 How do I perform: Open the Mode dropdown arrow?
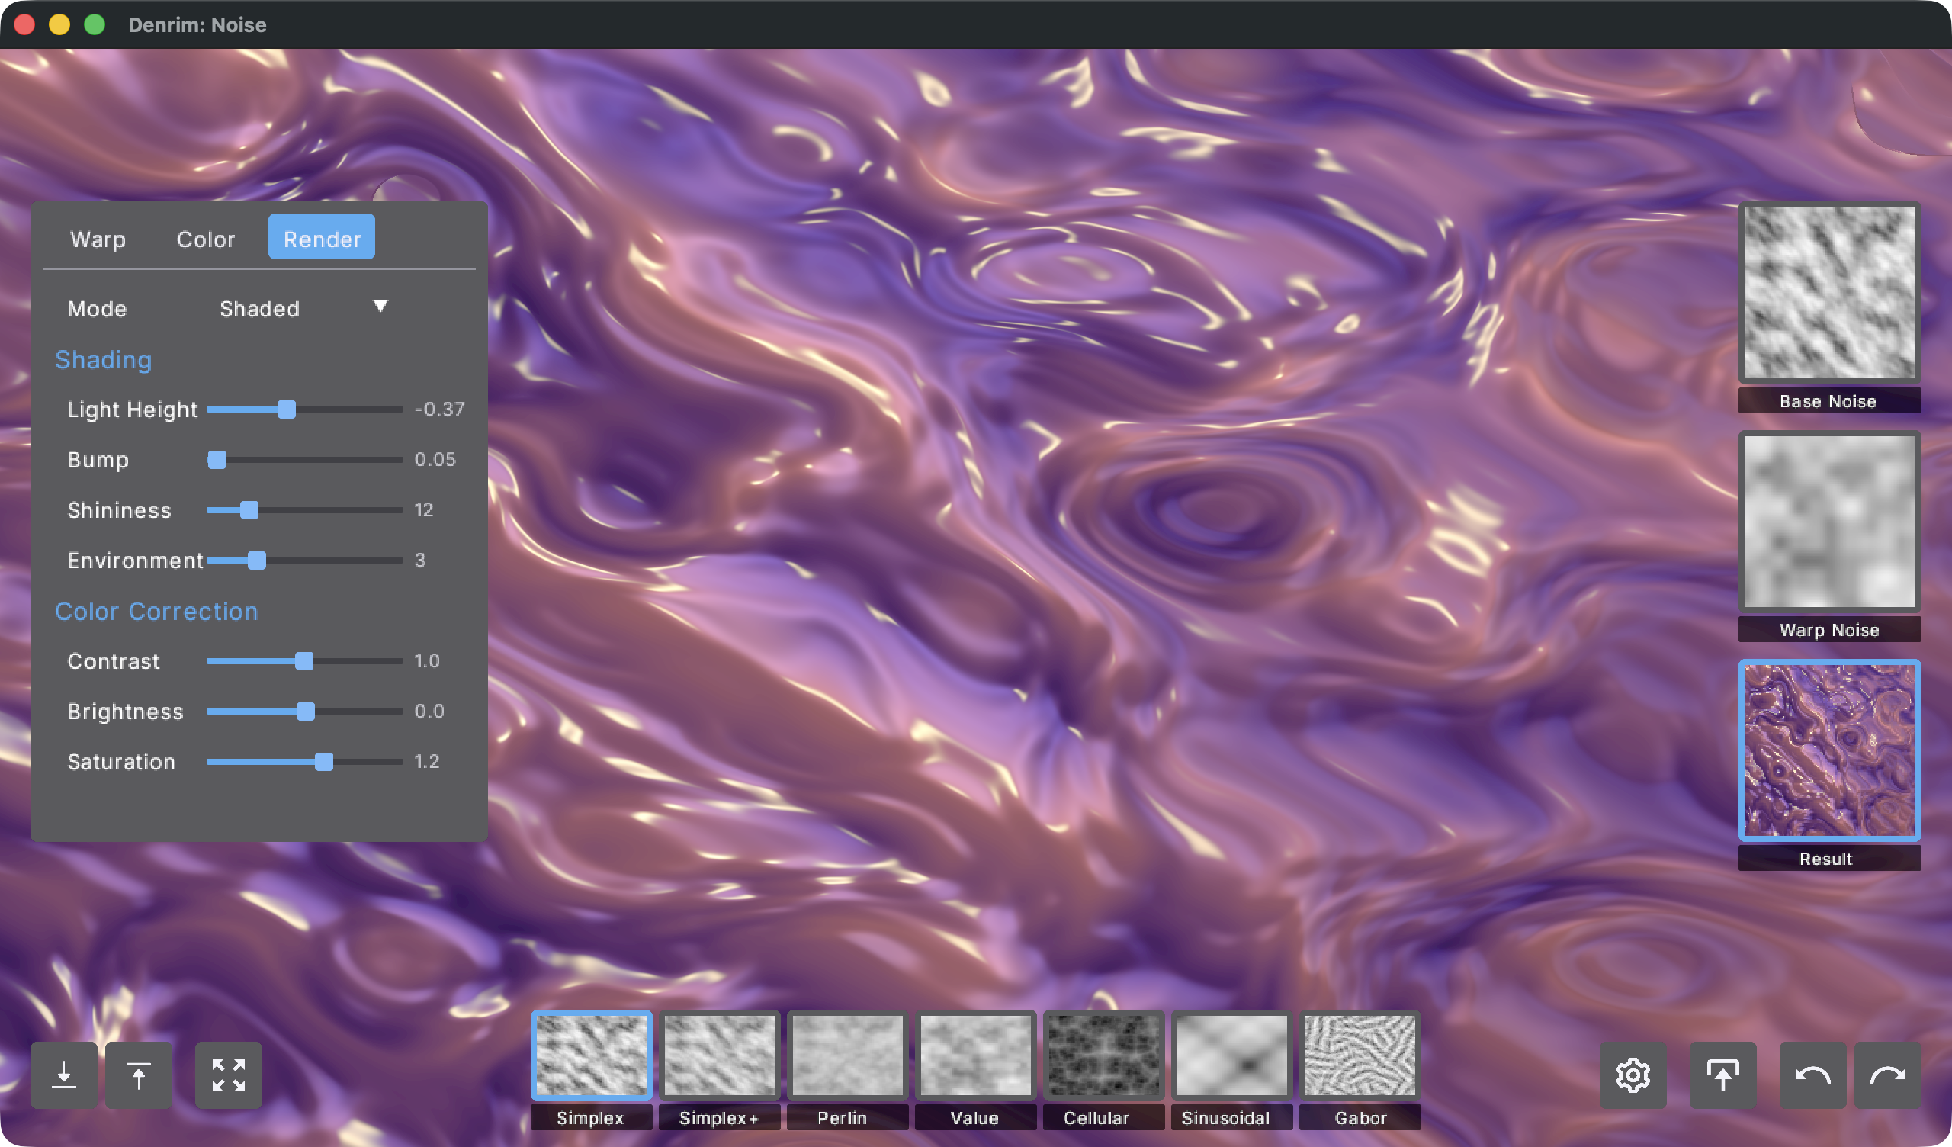click(x=380, y=306)
